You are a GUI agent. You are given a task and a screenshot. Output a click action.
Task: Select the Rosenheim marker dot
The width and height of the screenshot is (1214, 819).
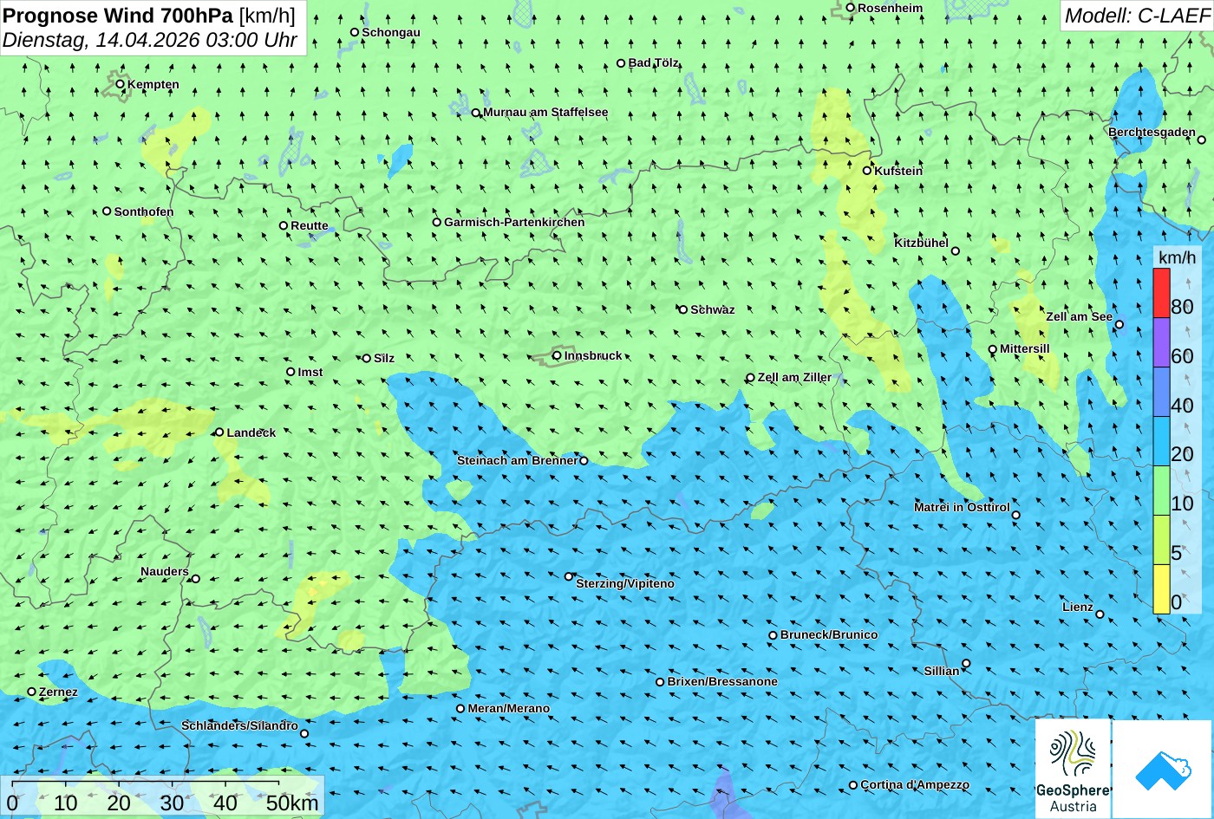(851, 8)
